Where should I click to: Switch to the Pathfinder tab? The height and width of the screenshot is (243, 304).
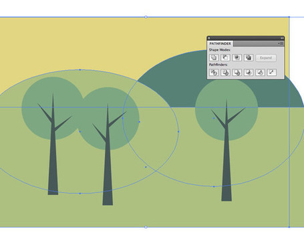pyautogui.click(x=220, y=43)
